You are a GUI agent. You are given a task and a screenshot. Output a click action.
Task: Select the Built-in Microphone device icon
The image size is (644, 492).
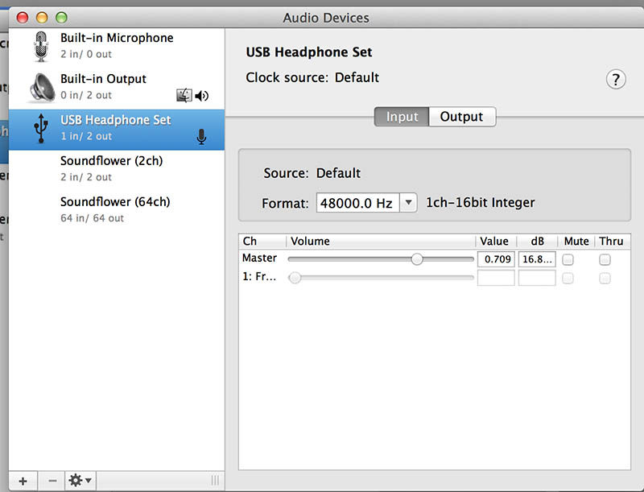40,45
